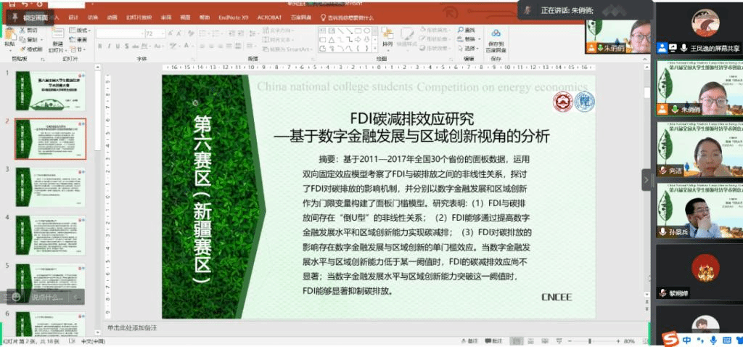Click the Copy (复制) icon
The image size is (743, 347).
point(22,40)
